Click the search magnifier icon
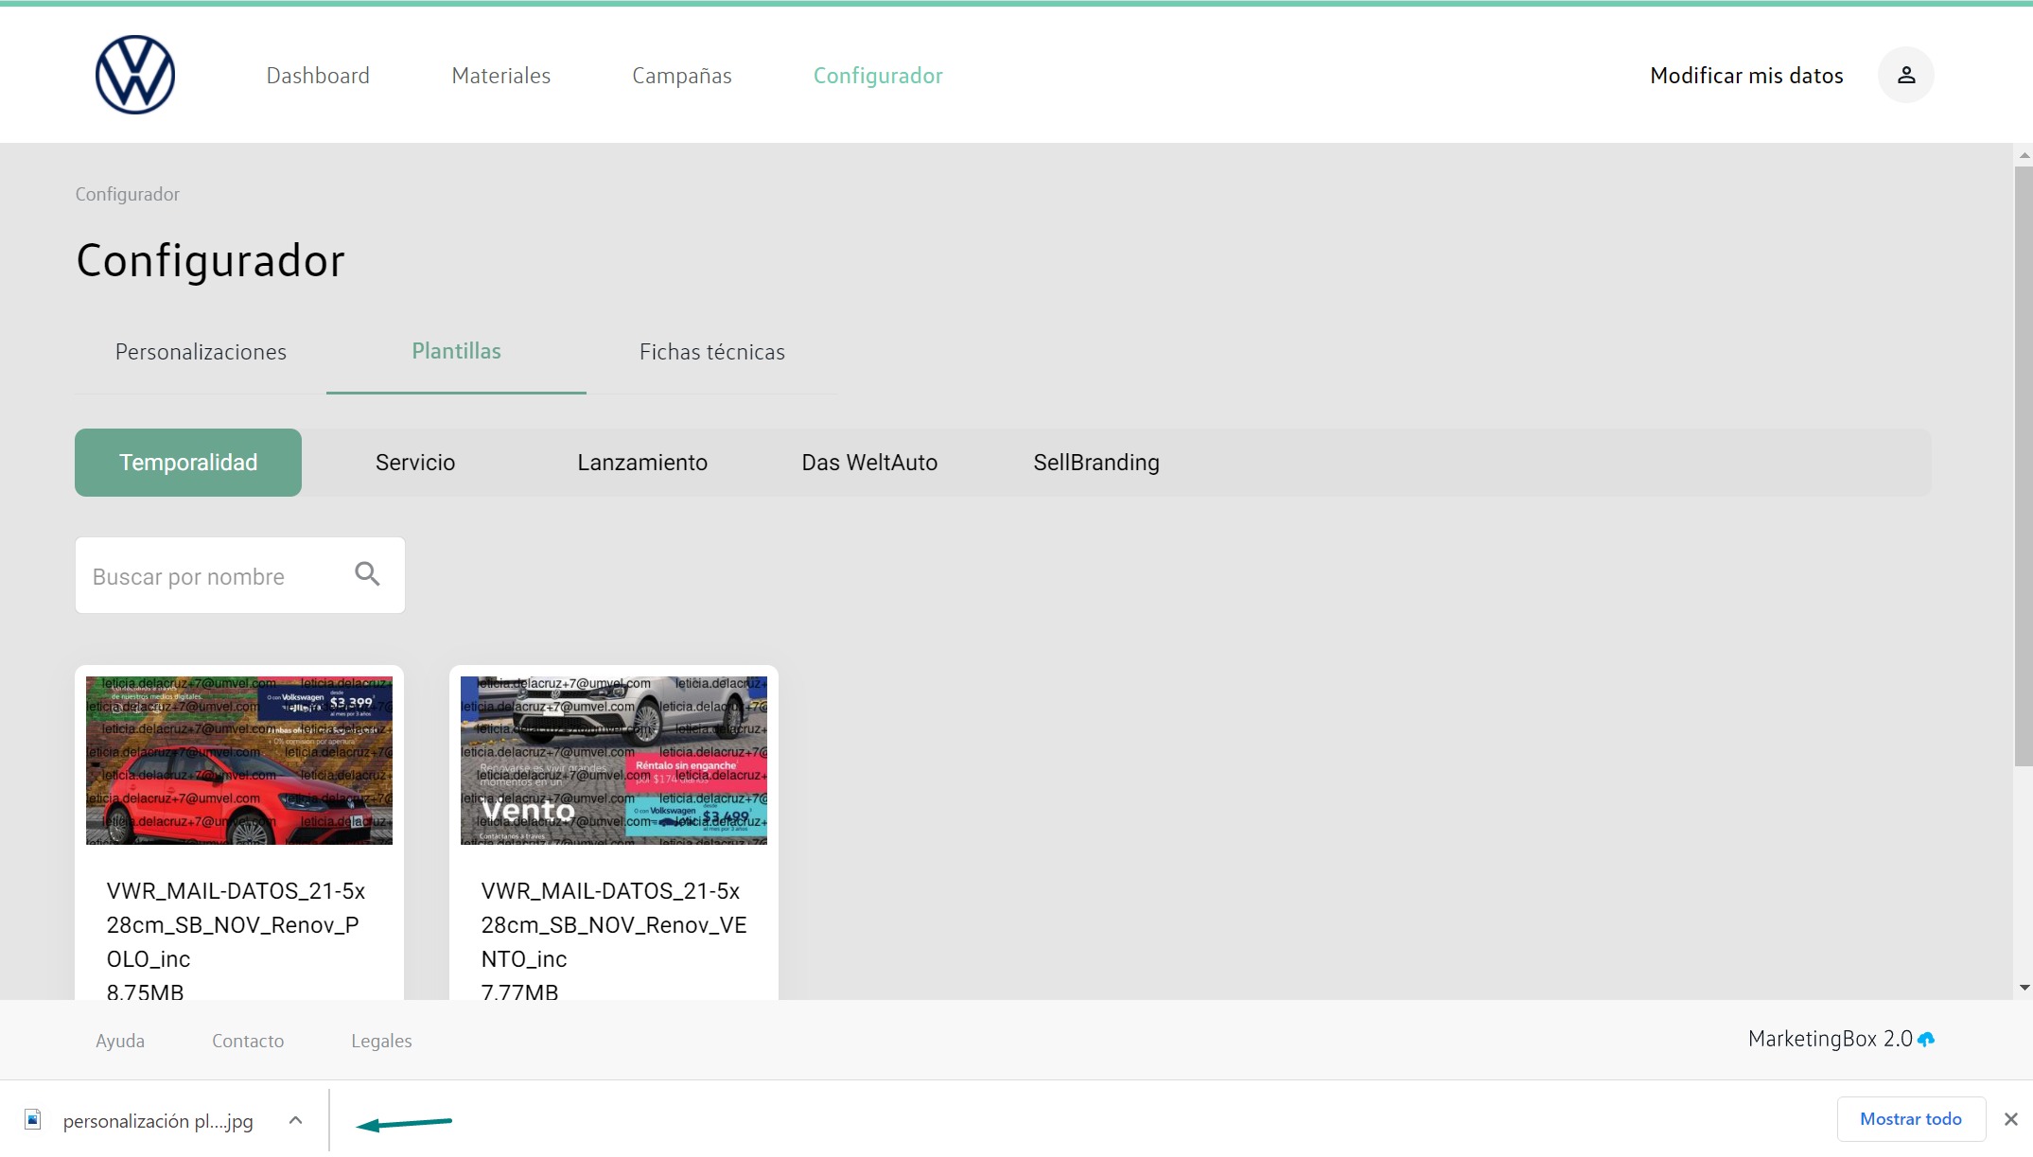The width and height of the screenshot is (2033, 1157). 367,574
